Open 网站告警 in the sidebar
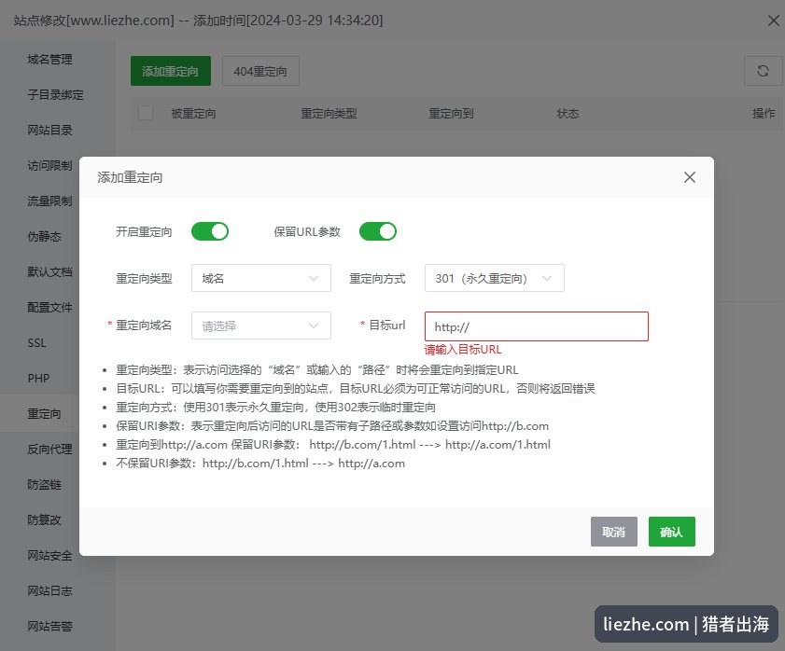The height and width of the screenshot is (651, 785). [49, 627]
